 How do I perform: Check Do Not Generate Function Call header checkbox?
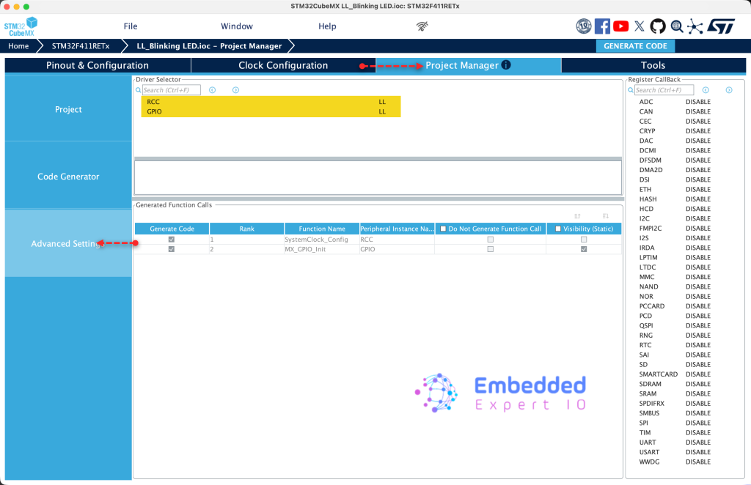pyautogui.click(x=443, y=229)
